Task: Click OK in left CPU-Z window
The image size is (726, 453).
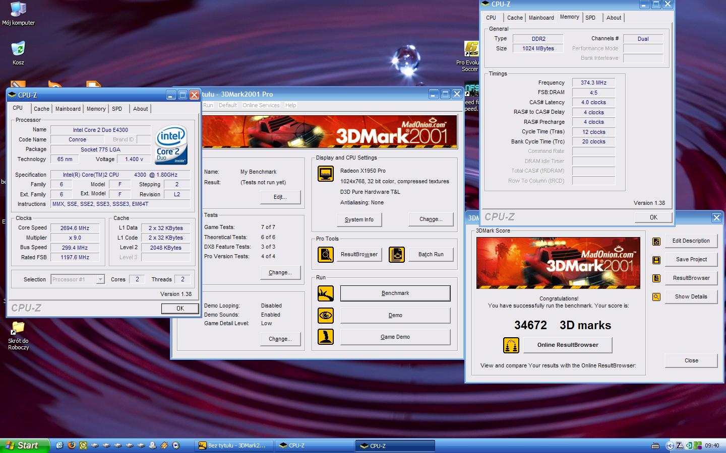Action: [180, 309]
